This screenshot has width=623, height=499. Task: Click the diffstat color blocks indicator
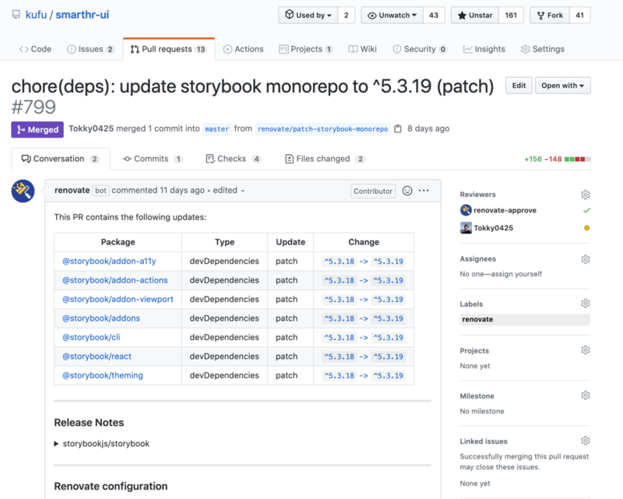pyautogui.click(x=577, y=160)
